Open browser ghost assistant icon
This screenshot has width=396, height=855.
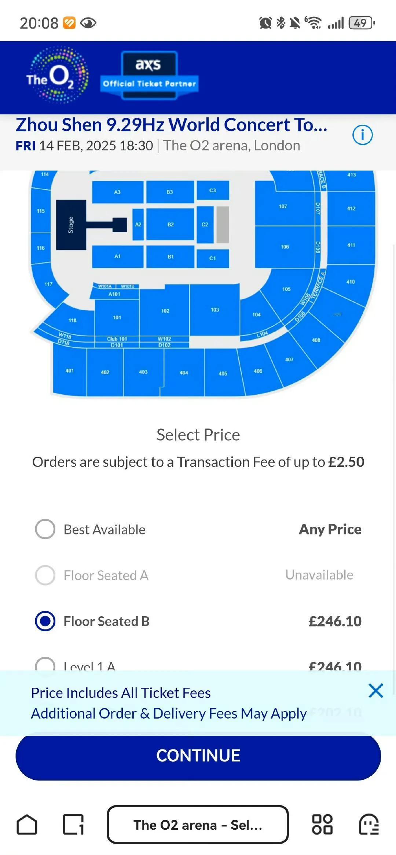click(368, 825)
